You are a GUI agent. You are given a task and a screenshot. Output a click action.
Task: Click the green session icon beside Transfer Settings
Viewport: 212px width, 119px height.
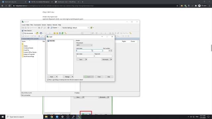[91, 28]
